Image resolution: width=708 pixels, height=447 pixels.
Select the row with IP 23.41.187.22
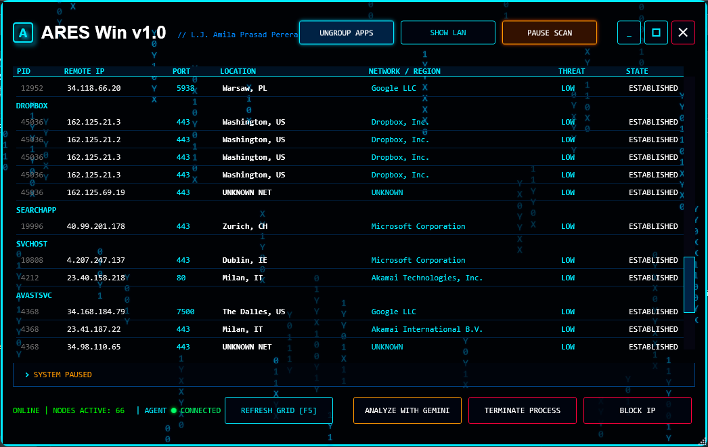349,329
